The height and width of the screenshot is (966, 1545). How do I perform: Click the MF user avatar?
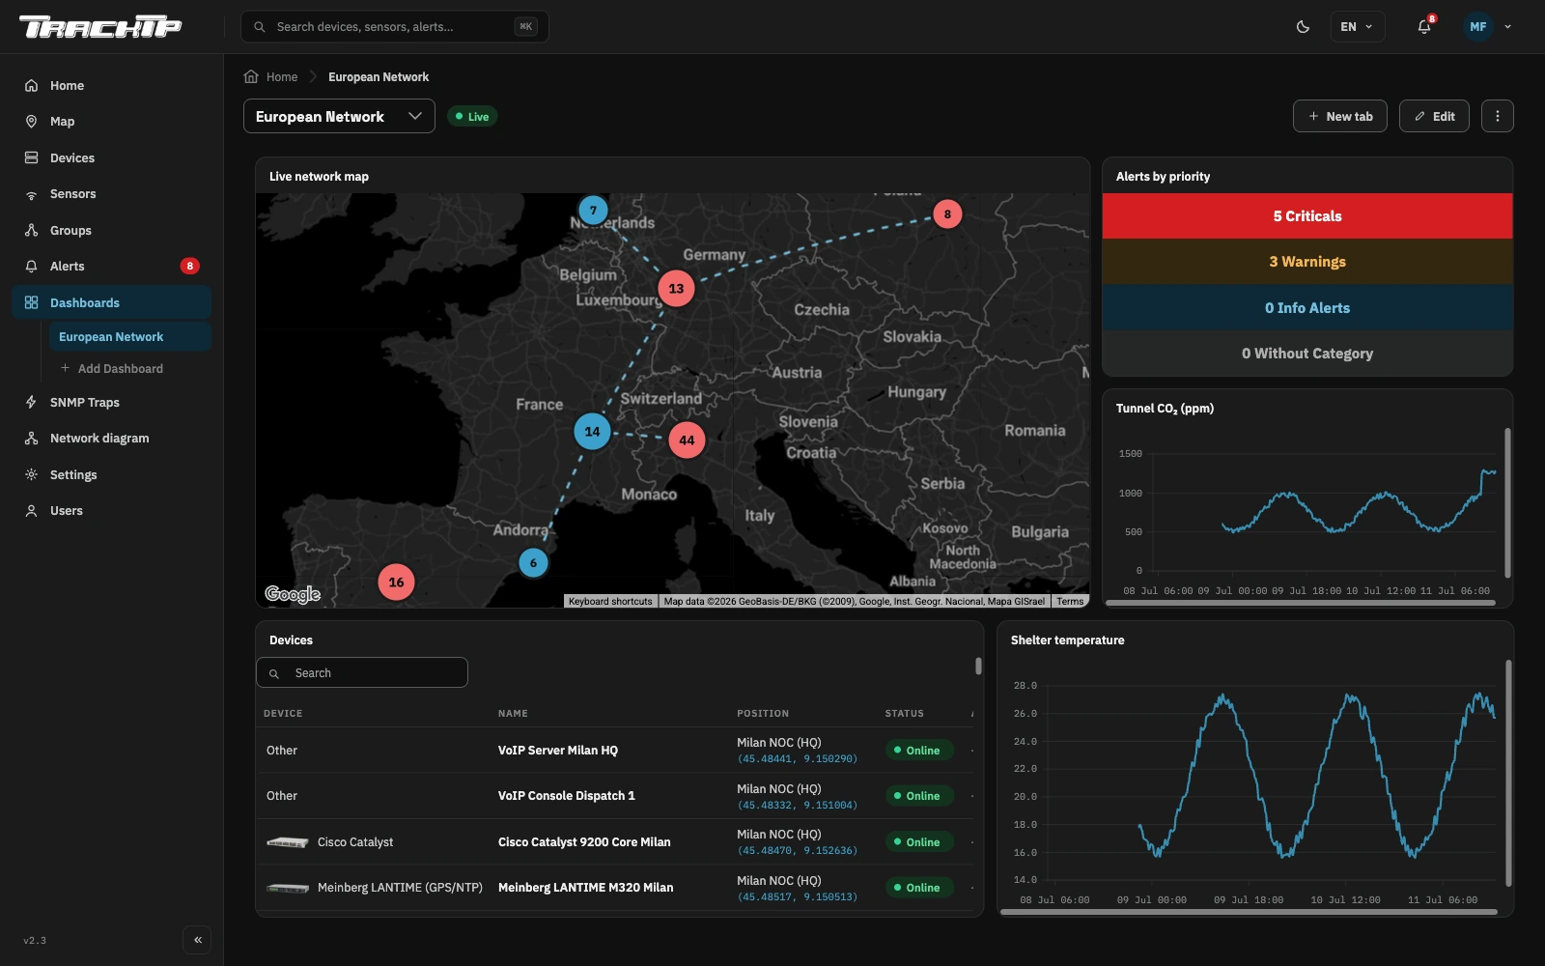tap(1477, 27)
